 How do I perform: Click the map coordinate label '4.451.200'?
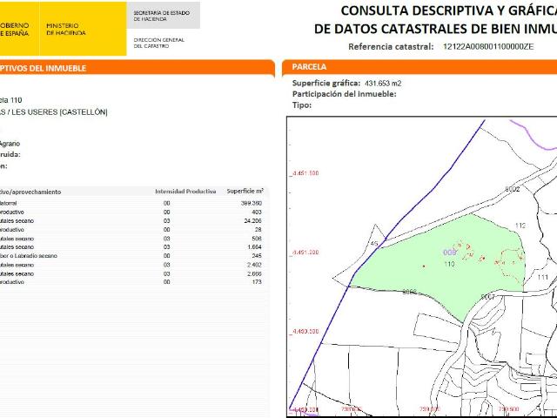coord(305,253)
